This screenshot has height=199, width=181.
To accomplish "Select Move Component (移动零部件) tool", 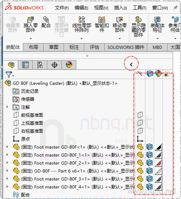I will pos(120,24).
